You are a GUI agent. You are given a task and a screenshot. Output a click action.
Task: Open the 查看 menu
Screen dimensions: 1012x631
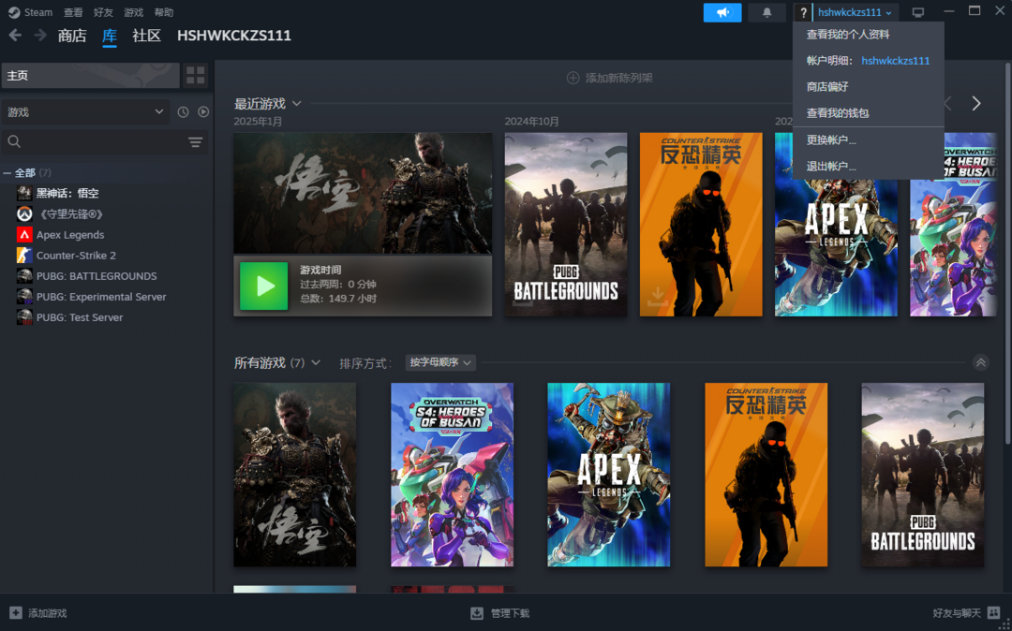click(x=73, y=12)
